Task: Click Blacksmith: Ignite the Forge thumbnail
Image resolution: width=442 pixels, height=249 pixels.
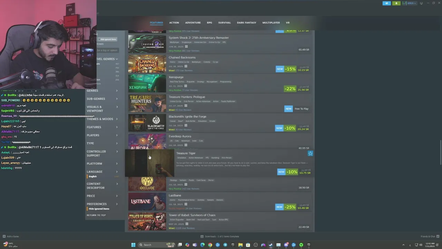Action: coord(147,123)
